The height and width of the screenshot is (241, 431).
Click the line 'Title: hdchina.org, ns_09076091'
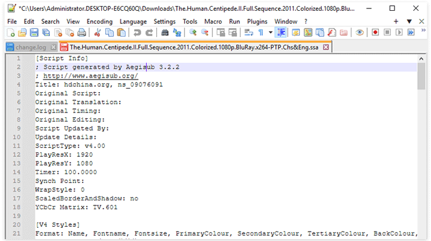pyautogui.click(x=99, y=84)
